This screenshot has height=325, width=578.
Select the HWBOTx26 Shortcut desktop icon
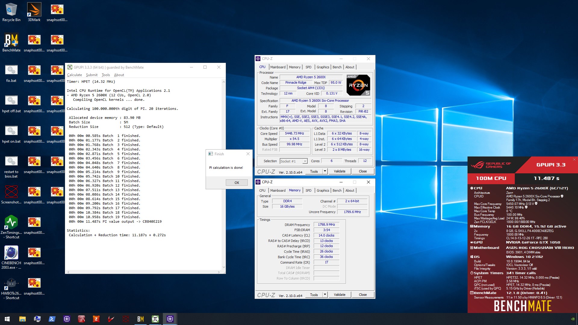coord(11,288)
